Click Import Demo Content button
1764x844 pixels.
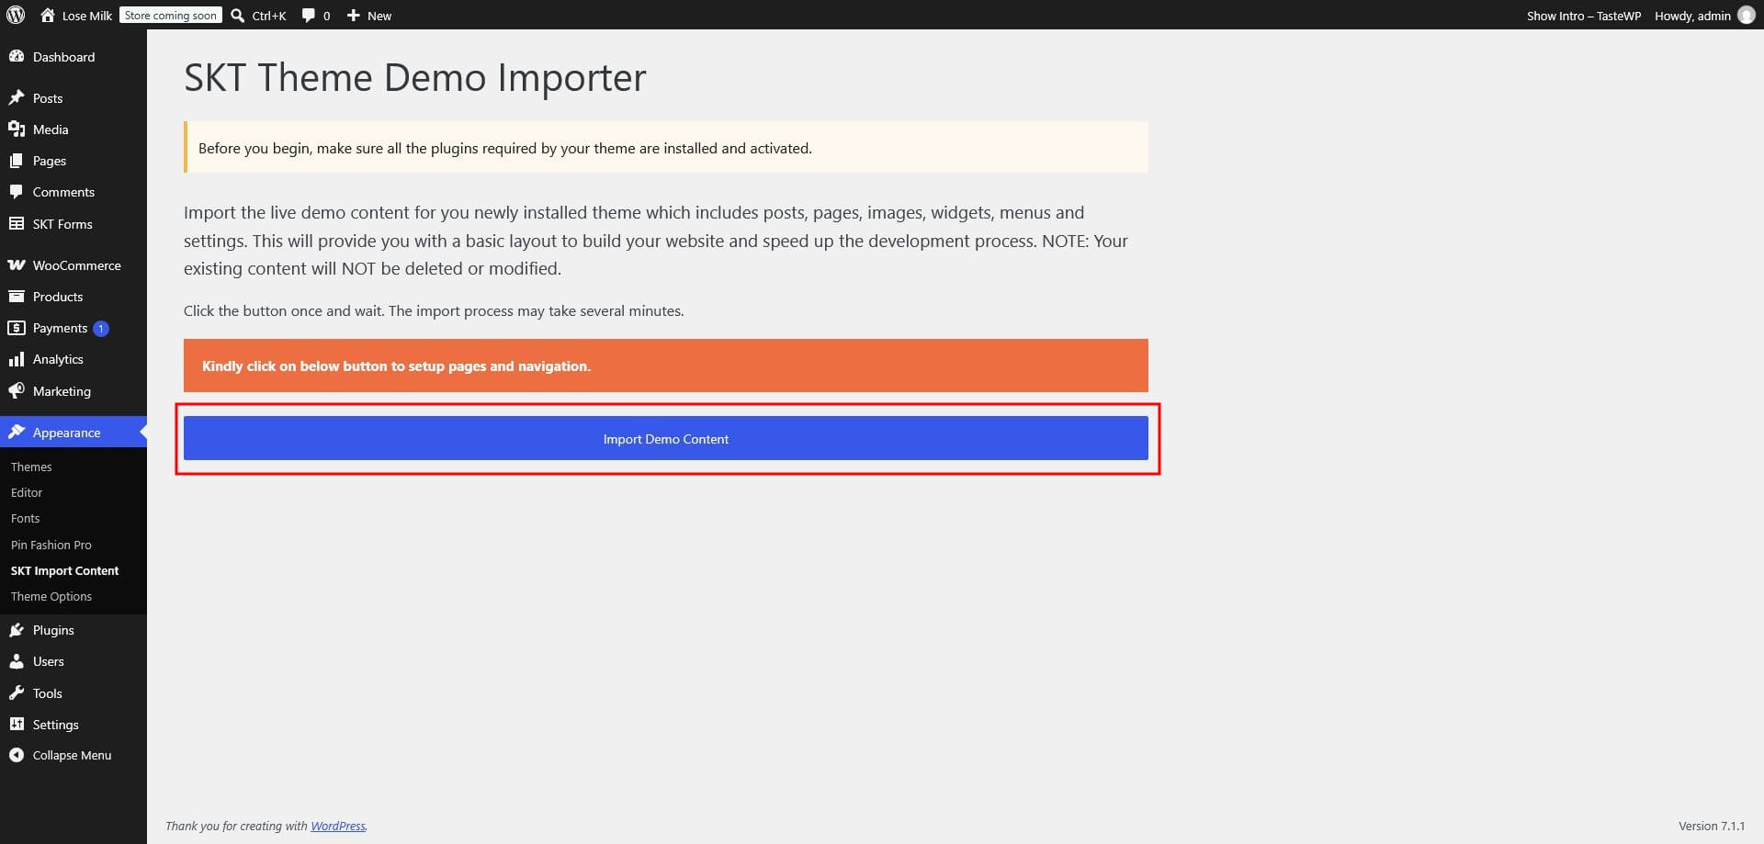pyautogui.click(x=665, y=438)
